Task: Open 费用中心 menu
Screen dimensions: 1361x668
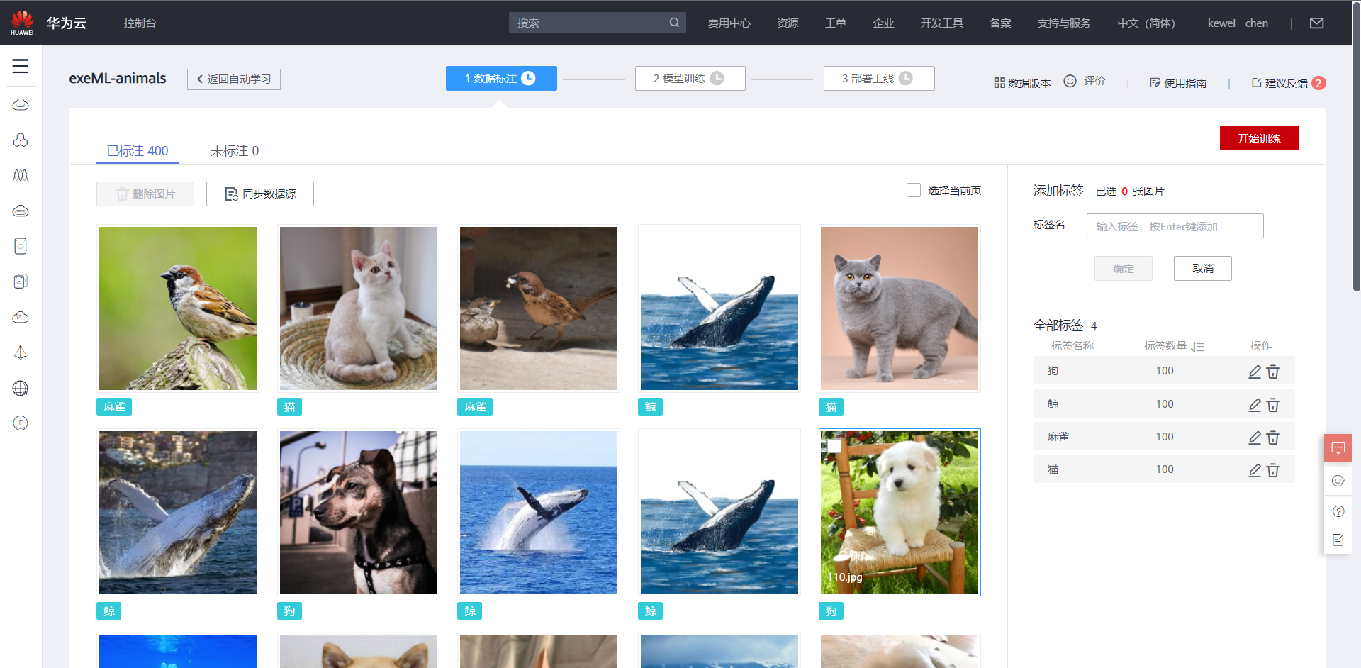Action: pyautogui.click(x=729, y=23)
